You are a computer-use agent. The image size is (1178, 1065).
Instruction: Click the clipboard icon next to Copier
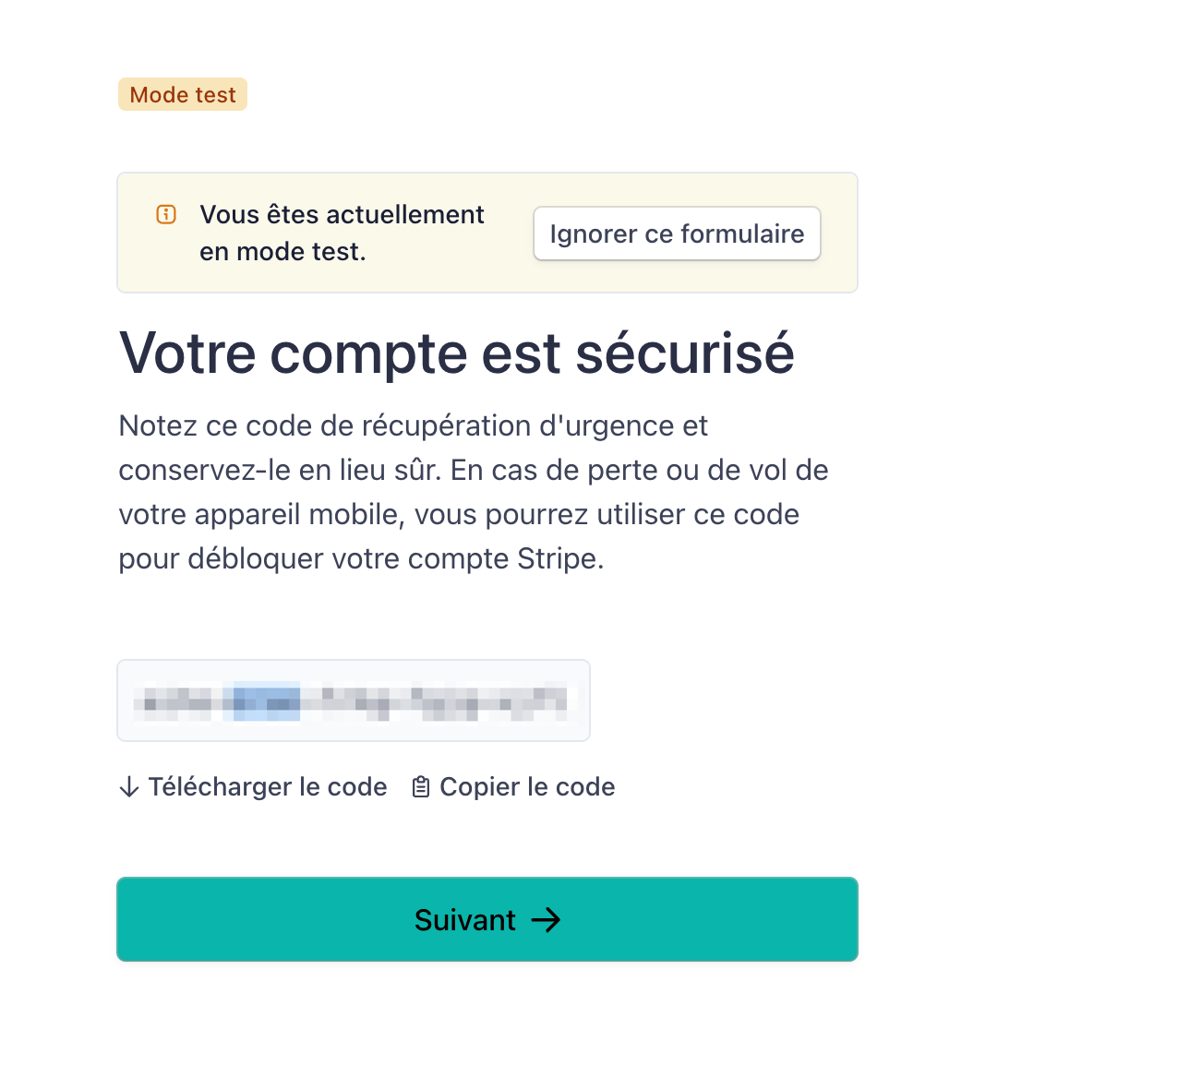(x=421, y=787)
